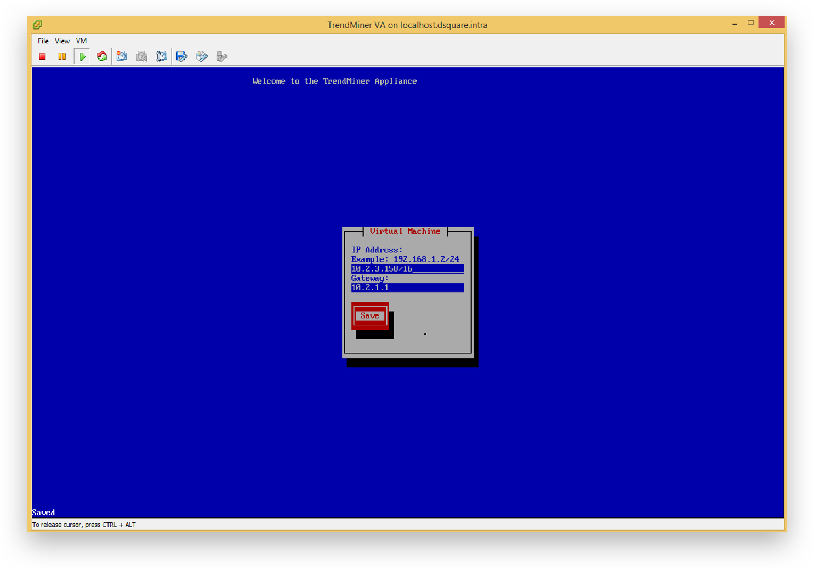Screen dimensions: 814x570
Task: Click the Reset virtual machine icon
Action: tap(102, 56)
